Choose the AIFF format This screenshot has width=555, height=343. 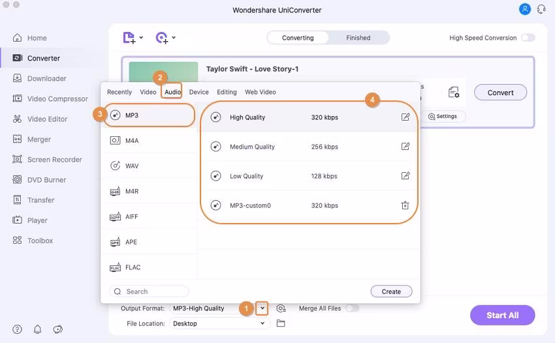pos(149,216)
